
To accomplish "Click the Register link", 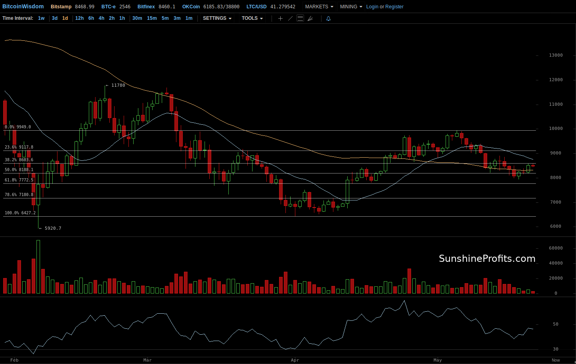I will click(394, 7).
